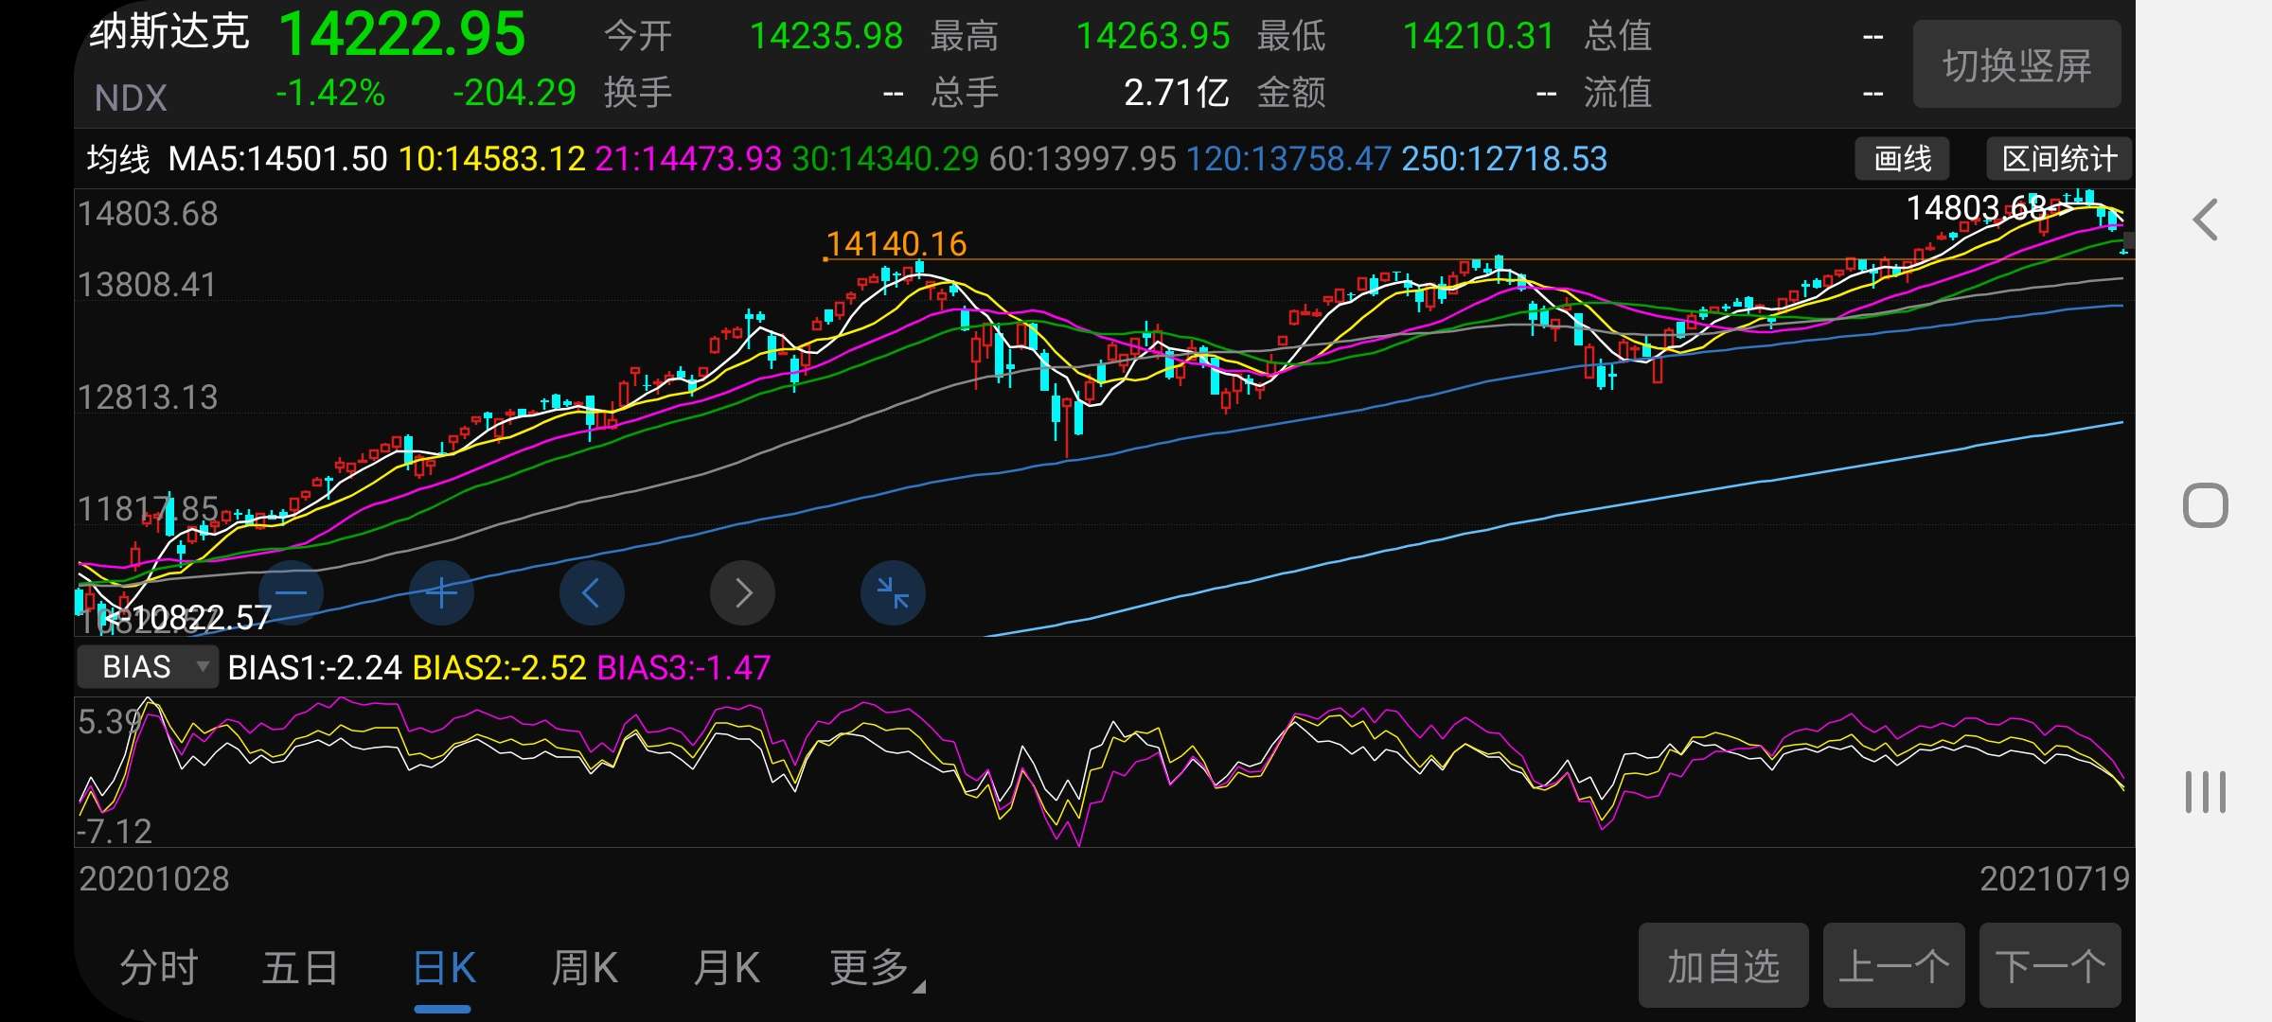Viewport: 2272px width, 1022px height.
Task: Tap the 10822.57 chart low marker
Action: coord(201,618)
